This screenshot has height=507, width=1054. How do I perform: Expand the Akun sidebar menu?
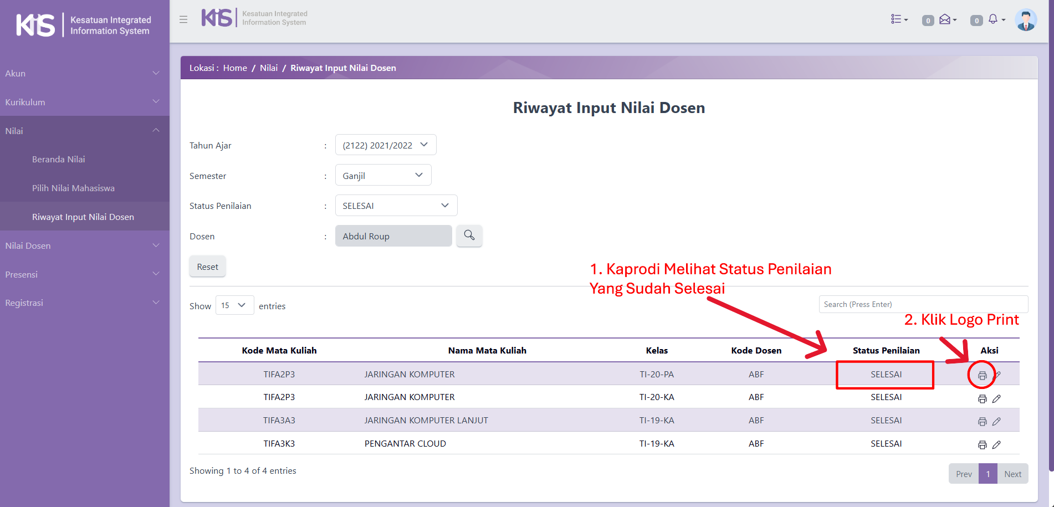[83, 73]
